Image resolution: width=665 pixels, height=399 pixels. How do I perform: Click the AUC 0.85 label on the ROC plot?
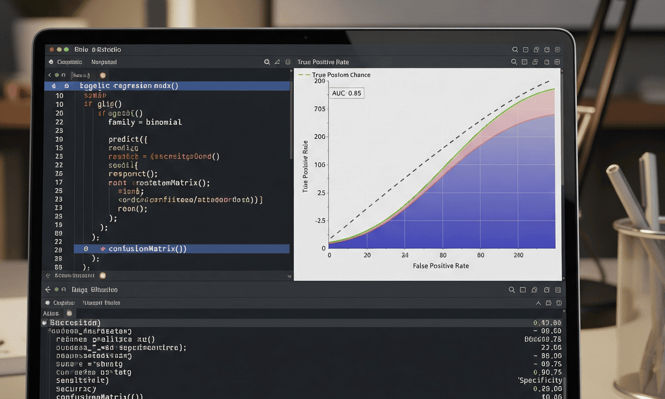tap(346, 93)
